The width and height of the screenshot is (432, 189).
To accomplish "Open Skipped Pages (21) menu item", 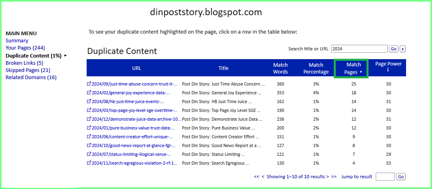I will [x=28, y=70].
